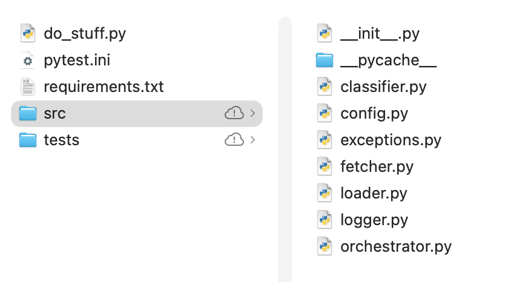Viewport: 505px width, 282px height.
Task: Click the src folder icon
Action: pos(28,113)
